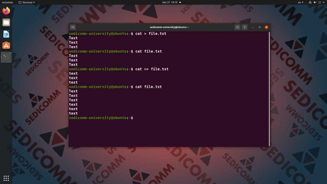
Task: Minimize the terminal window
Action: coord(253,27)
